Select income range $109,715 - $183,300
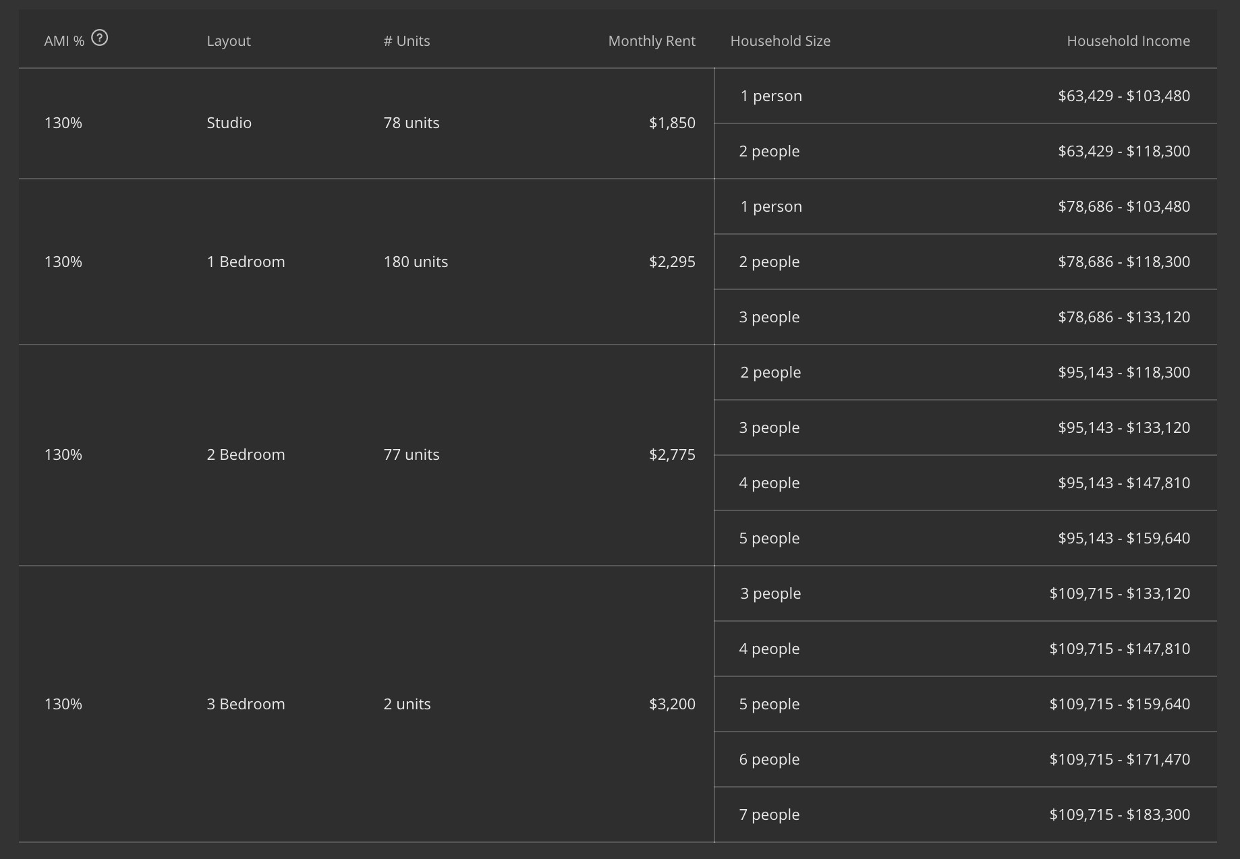This screenshot has height=859, width=1240. pos(1119,814)
